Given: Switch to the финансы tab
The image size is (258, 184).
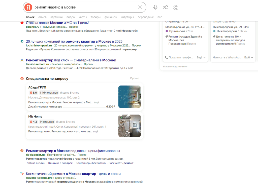Looking at the screenshot, I should coord(111,17).
